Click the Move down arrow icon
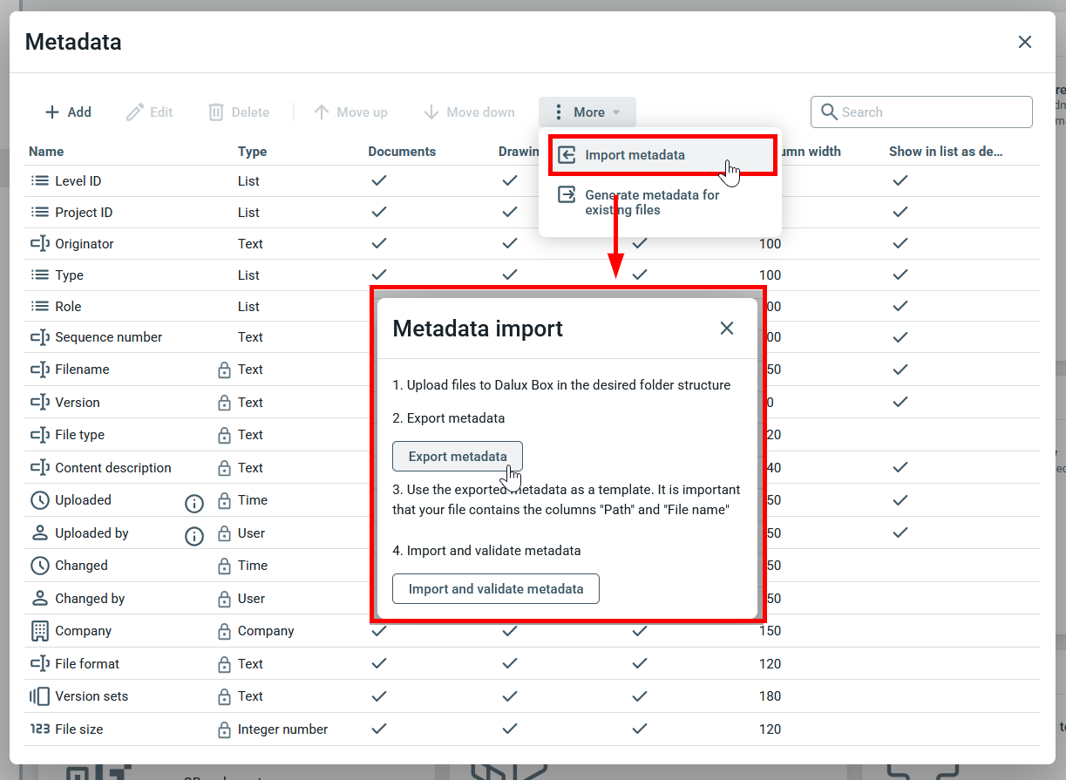 point(431,112)
